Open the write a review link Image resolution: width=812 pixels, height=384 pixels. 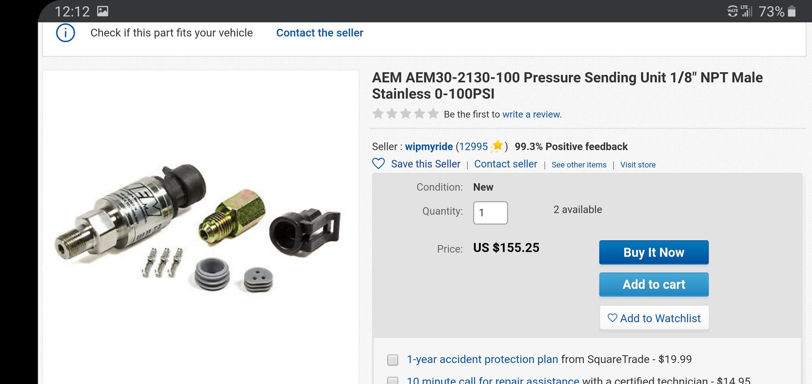tap(531, 114)
